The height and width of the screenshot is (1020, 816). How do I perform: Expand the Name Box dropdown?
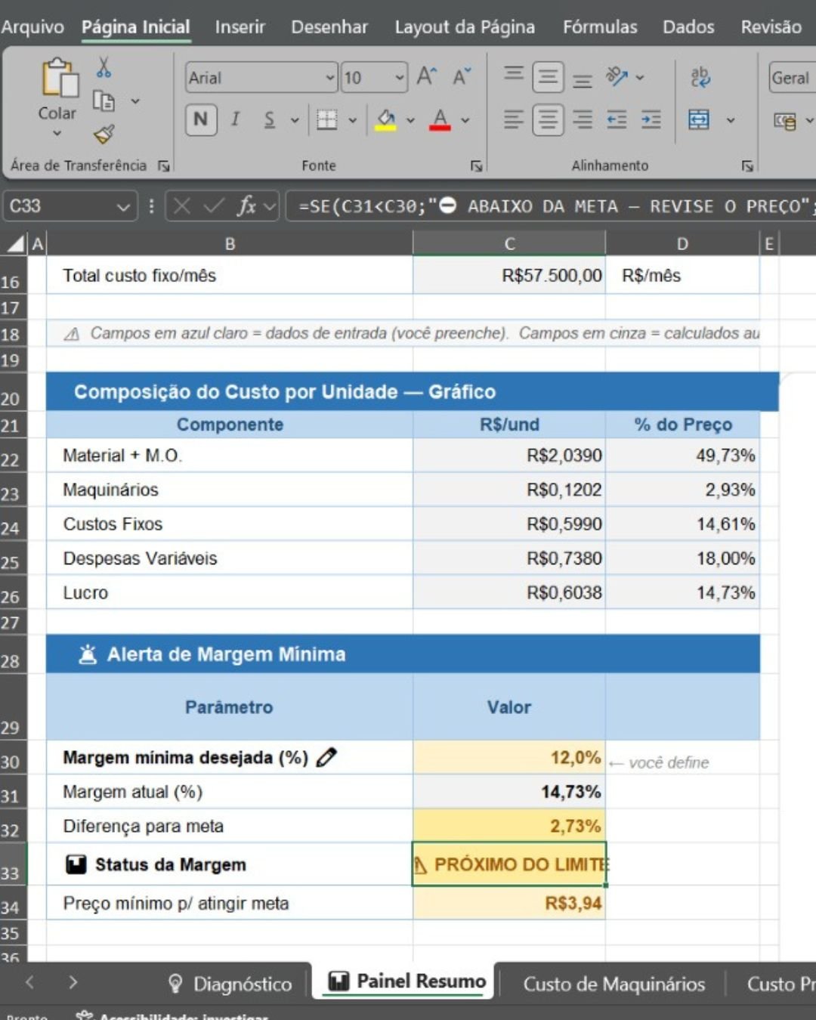point(123,206)
